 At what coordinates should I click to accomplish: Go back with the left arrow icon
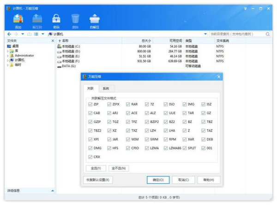[9, 34]
